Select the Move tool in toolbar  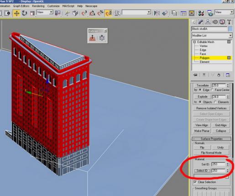point(16,13)
